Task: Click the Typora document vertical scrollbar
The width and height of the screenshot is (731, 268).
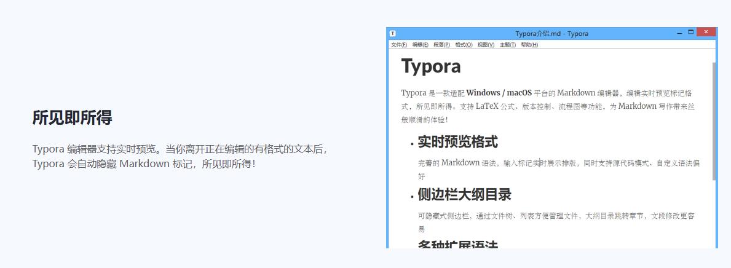Action: click(x=714, y=121)
